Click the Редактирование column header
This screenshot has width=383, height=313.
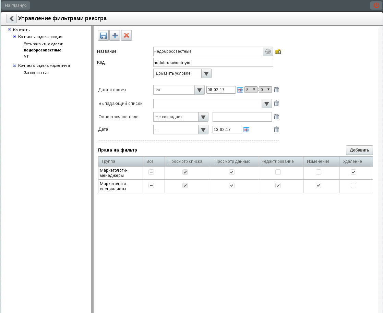tap(280, 161)
